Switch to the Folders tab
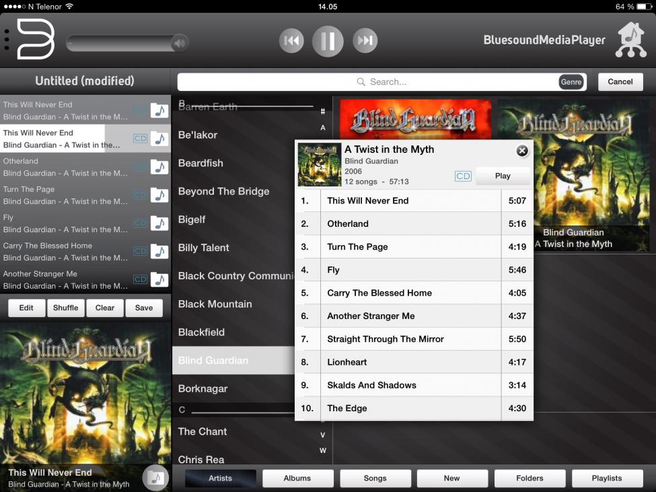 click(x=530, y=478)
